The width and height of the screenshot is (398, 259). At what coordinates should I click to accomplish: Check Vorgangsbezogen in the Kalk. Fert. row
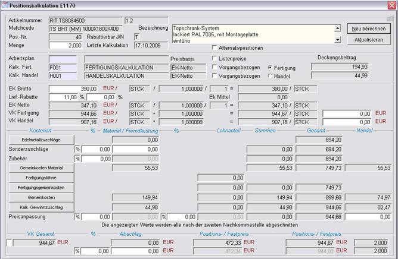215,67
